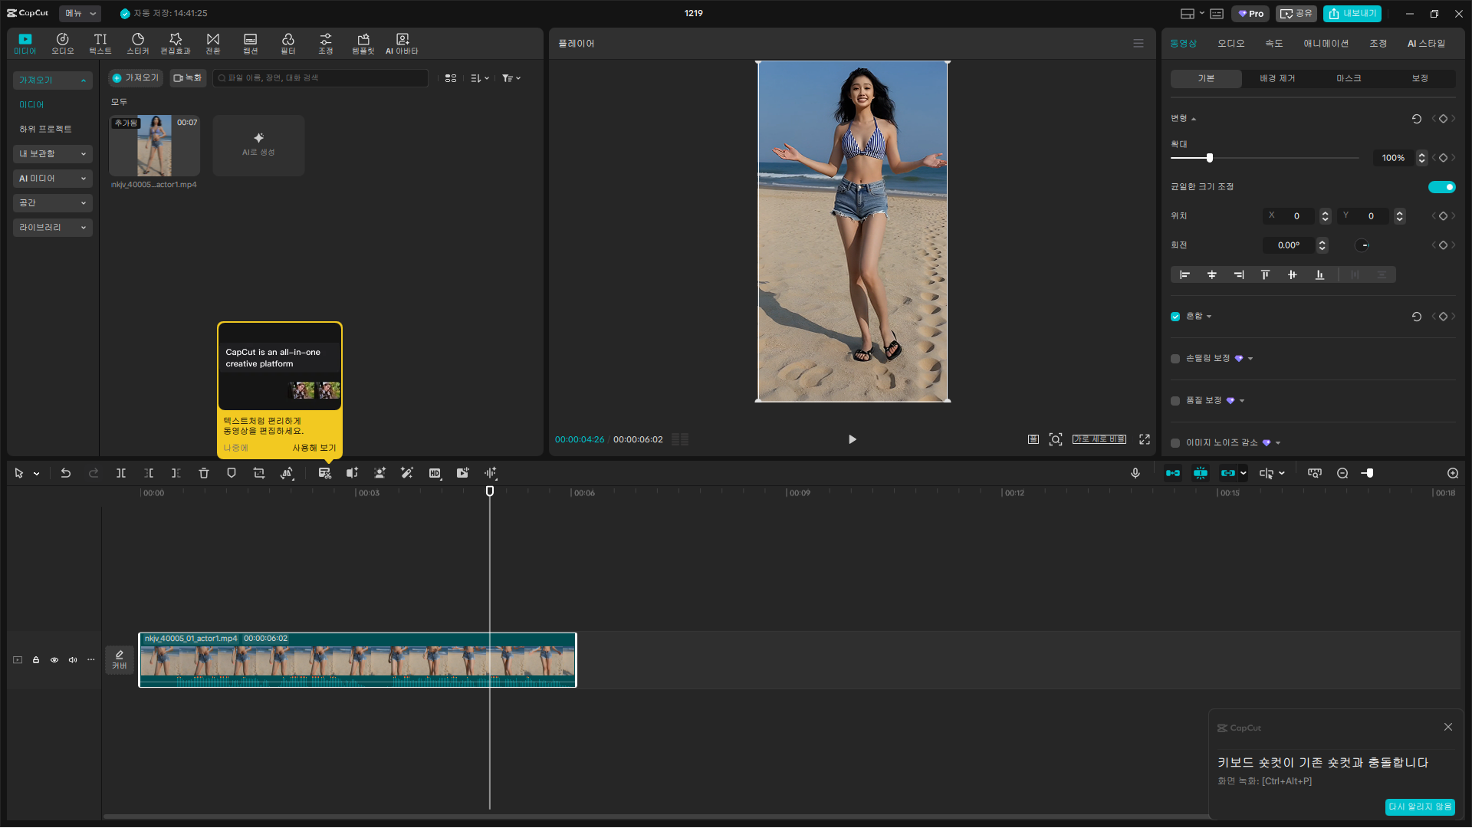Click the fullscreen icon in the player
1472x828 pixels.
tap(1145, 439)
